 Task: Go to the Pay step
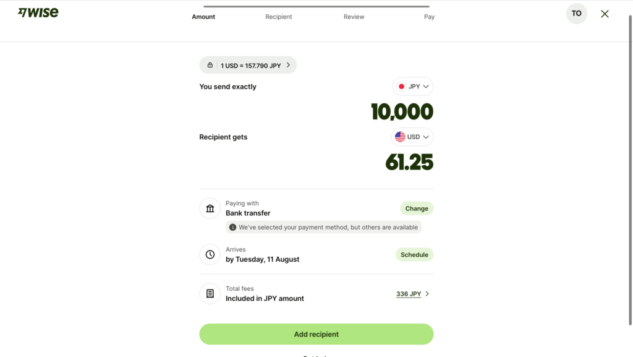click(x=429, y=17)
